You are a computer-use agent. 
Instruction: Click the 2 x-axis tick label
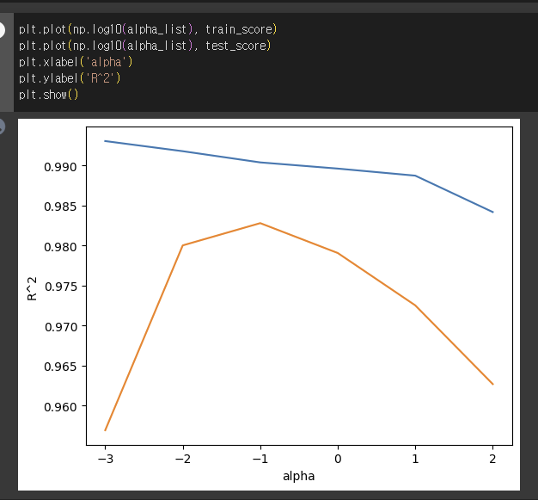[493, 459]
